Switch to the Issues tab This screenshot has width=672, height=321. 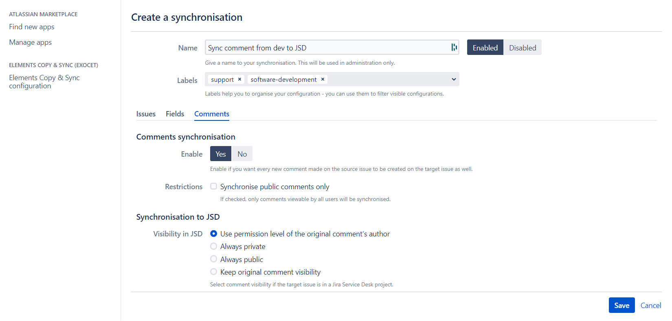146,114
